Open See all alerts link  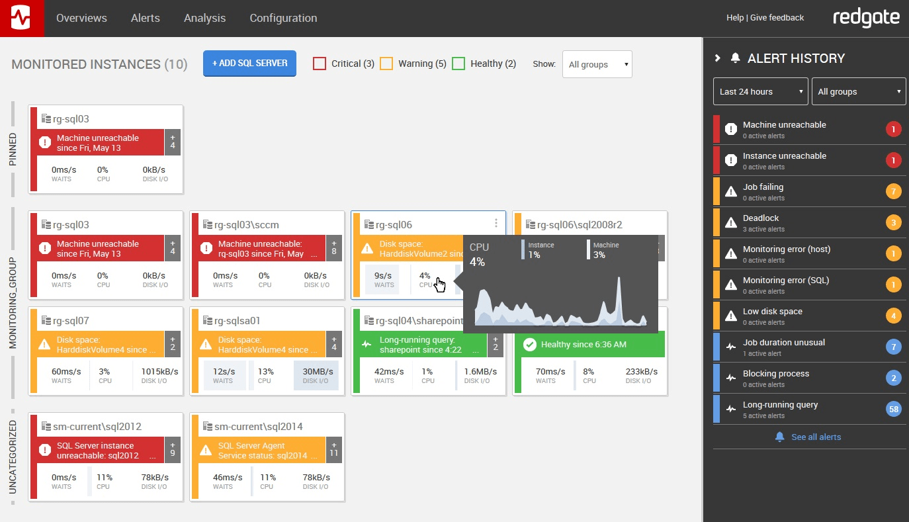[x=808, y=437]
